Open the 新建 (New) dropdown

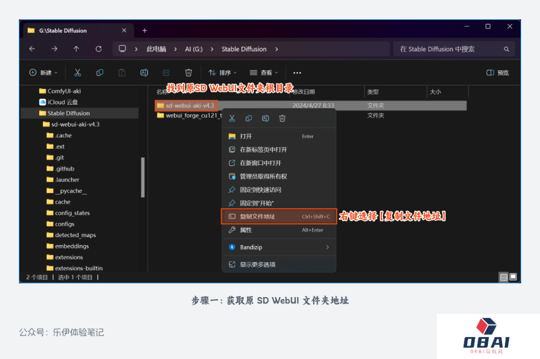coord(43,72)
